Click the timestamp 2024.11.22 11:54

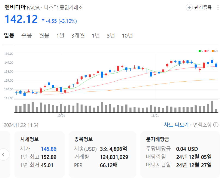tap(21, 125)
